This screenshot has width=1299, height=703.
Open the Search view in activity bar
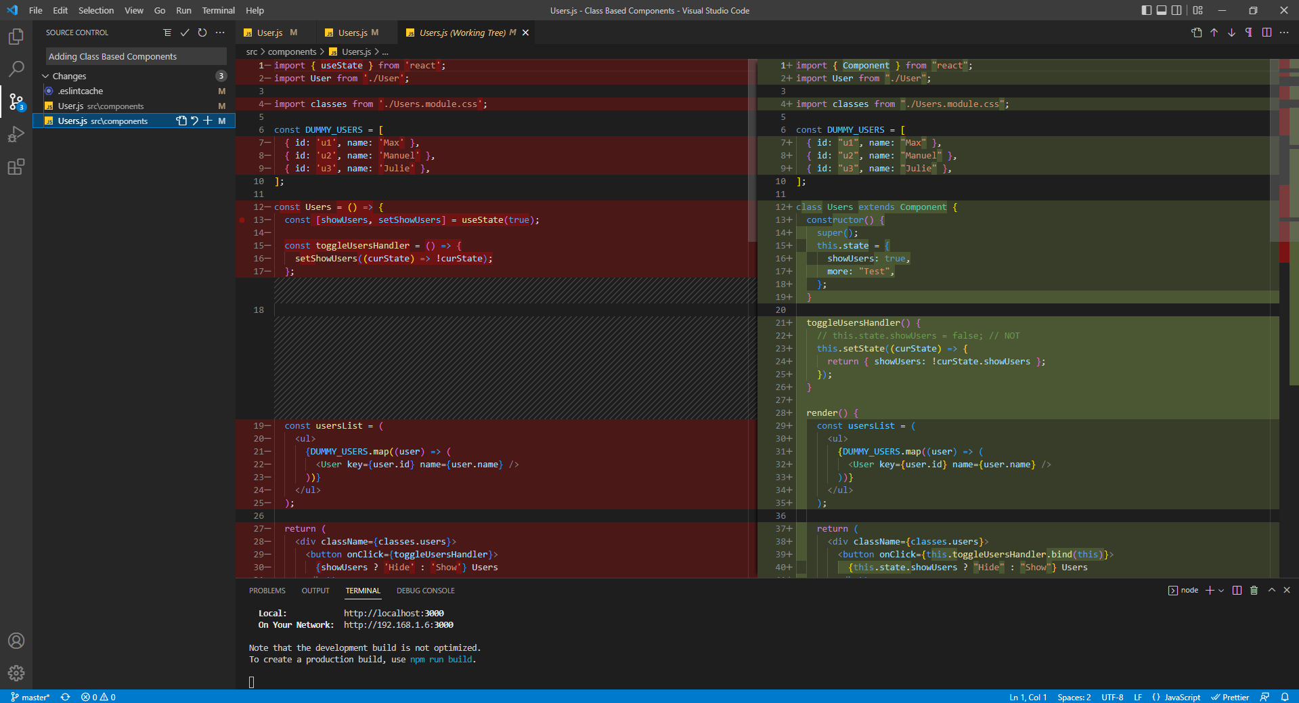pos(16,68)
